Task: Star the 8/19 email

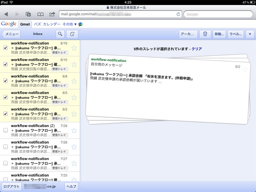Action: pos(74,48)
